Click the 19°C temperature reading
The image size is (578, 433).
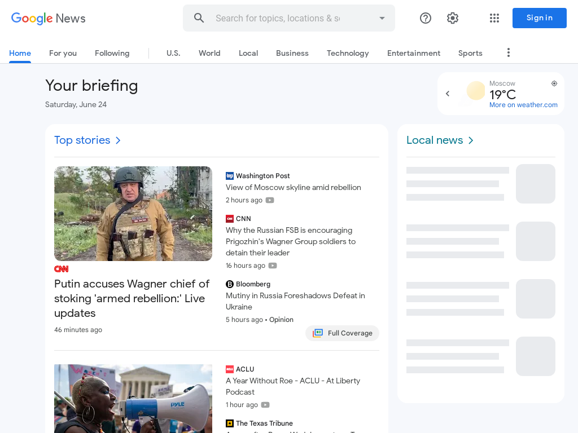point(502,95)
